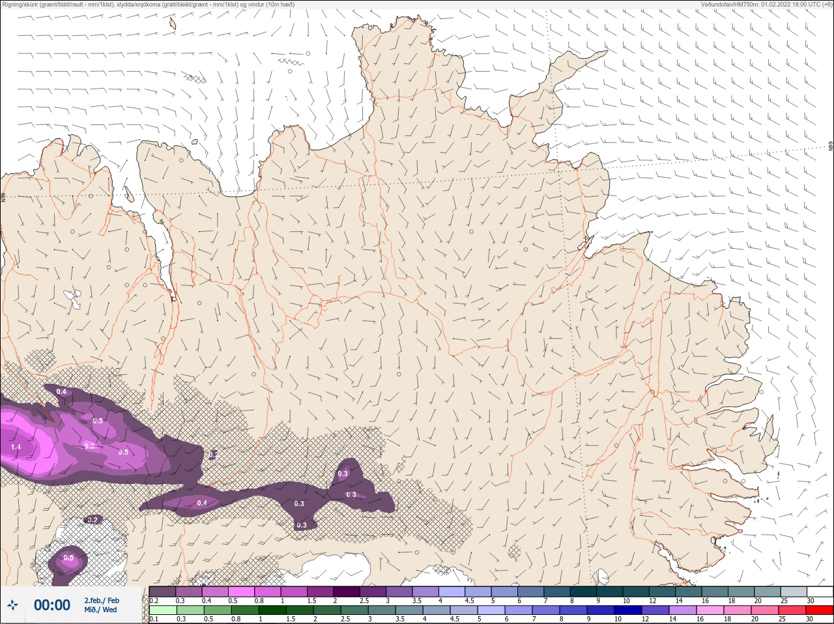The height and width of the screenshot is (624, 834).
Task: Select the lavender 3.5 swatch in upper legend
Action: pyautogui.click(x=425, y=591)
